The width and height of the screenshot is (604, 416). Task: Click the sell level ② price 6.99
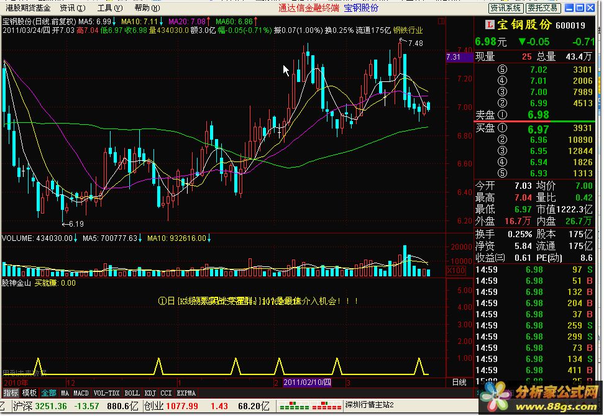[539, 103]
